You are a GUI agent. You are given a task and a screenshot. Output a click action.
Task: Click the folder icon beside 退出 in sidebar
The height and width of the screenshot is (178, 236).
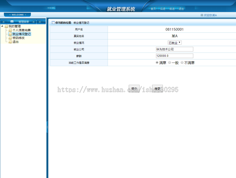10,41
